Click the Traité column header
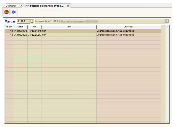 (69, 27)
